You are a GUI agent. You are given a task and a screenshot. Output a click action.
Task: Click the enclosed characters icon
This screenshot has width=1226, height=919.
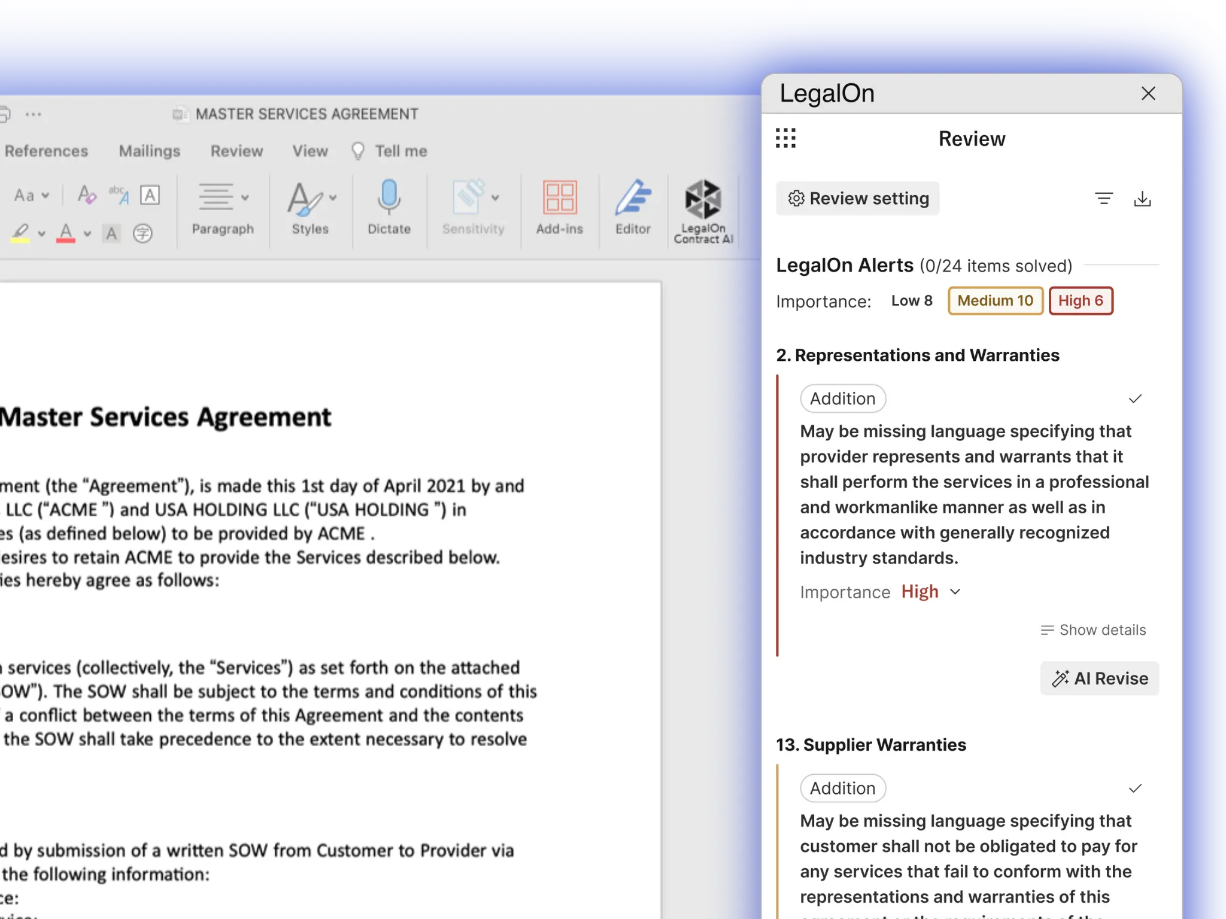click(x=142, y=233)
